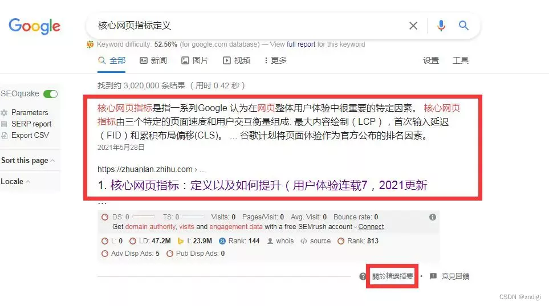Switch to the 视频 videos tab
This screenshot has width=549, height=306.
(237, 60)
